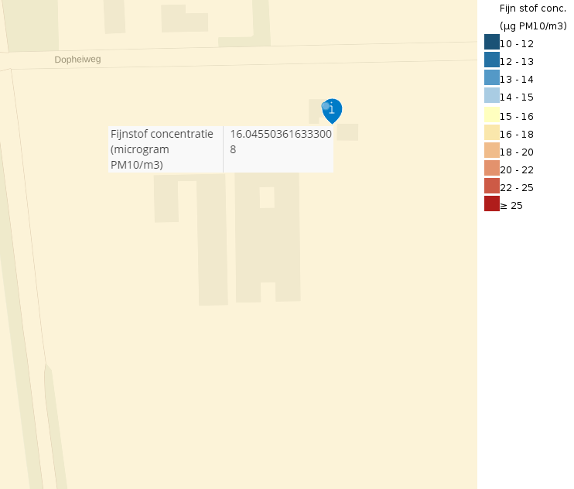Viewport: 574px width, 489px height.
Task: Click the 18 - 20 legend label
Action: [517, 152]
